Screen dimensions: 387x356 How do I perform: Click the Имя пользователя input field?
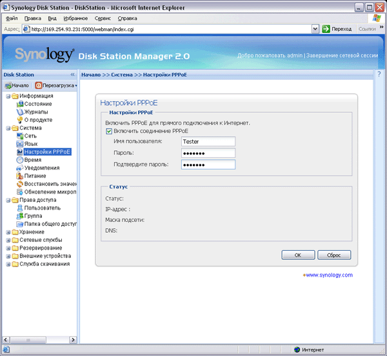point(208,142)
